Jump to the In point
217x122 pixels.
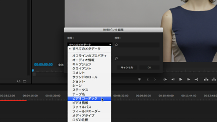pos(165,79)
